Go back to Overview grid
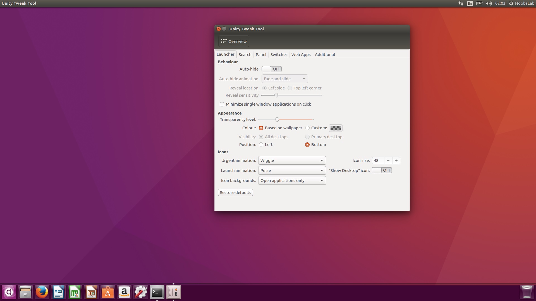The width and height of the screenshot is (536, 301). click(x=234, y=41)
